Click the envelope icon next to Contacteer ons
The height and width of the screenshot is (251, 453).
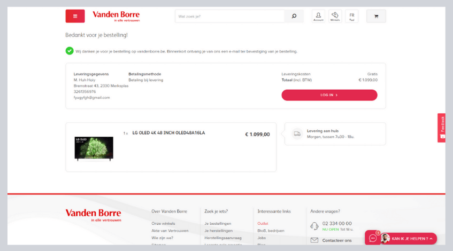coord(314,240)
